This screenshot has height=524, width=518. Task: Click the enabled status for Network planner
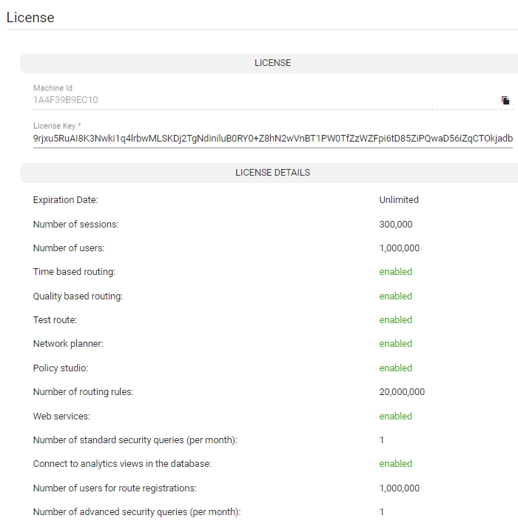click(x=395, y=344)
